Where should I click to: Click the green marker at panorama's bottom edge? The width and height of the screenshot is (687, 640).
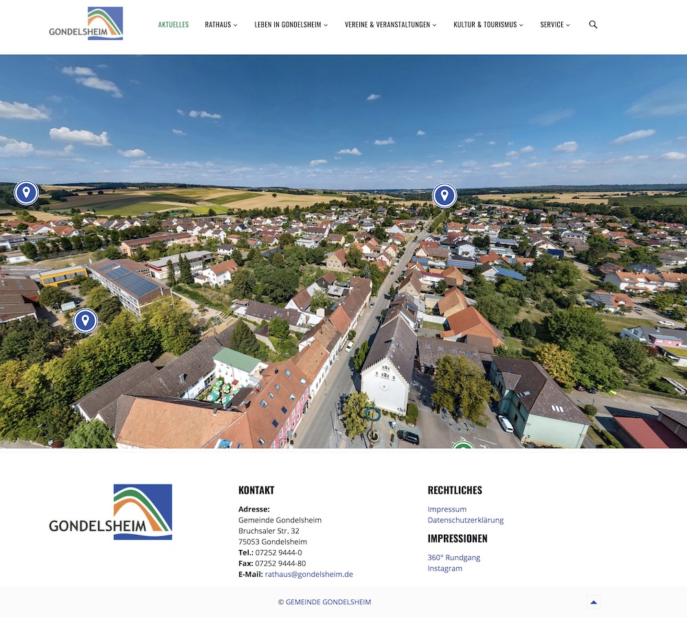tap(463, 445)
